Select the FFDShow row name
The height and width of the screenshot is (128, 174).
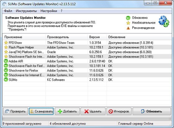pos(15,43)
